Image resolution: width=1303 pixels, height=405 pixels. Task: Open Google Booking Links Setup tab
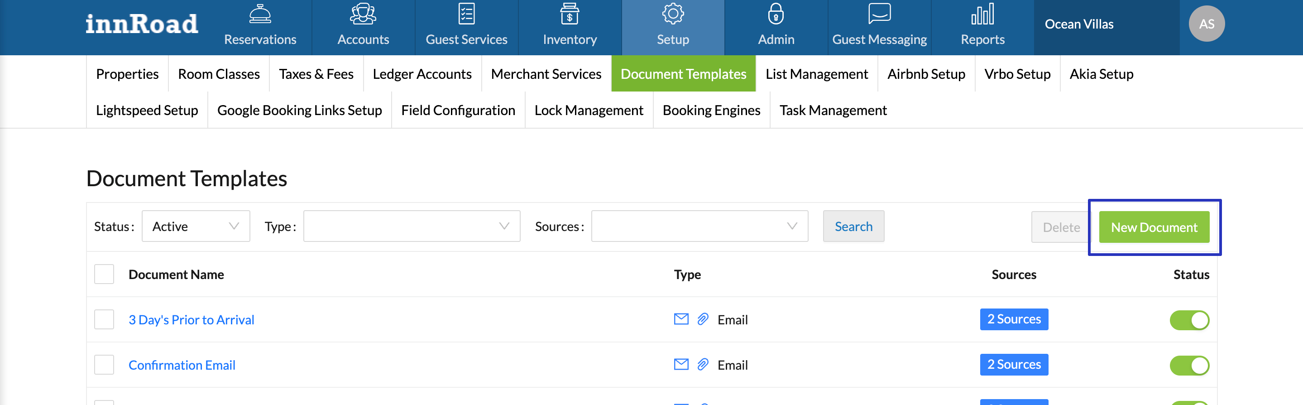click(x=299, y=110)
